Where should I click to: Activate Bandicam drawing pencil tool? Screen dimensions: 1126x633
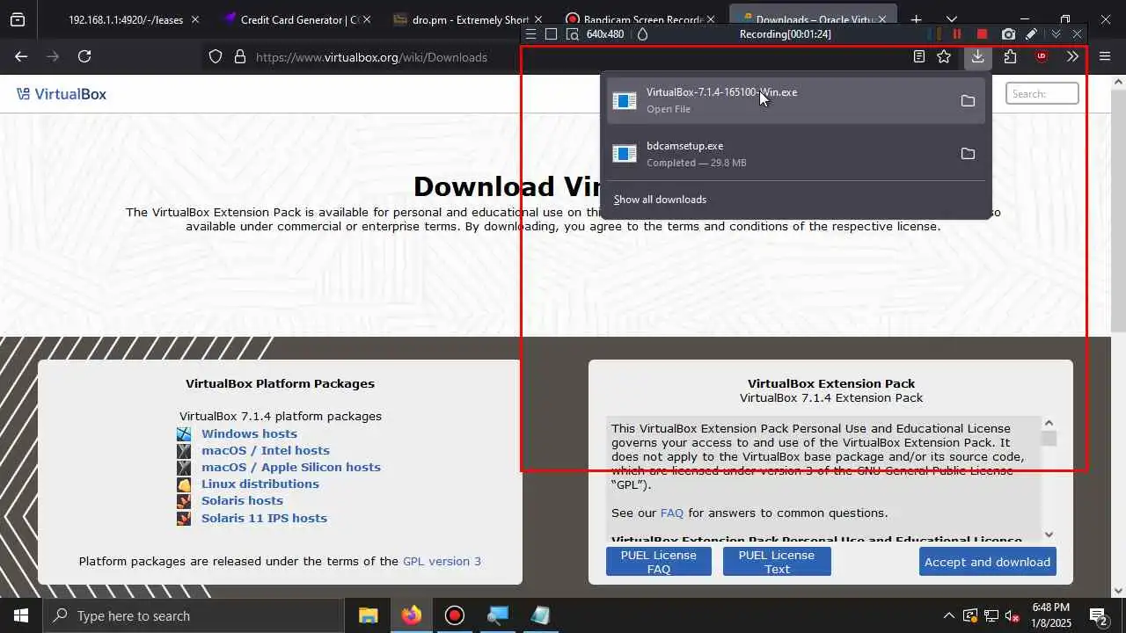click(1031, 34)
